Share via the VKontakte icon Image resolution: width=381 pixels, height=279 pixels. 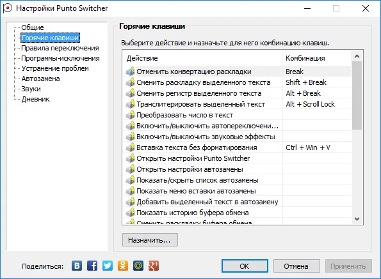[77, 266]
